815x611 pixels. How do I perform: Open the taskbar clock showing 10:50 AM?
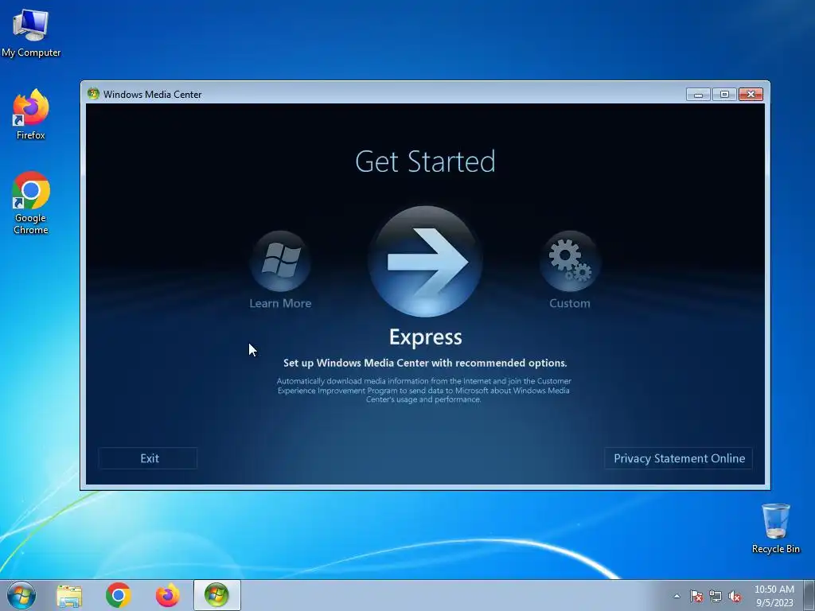coord(774,596)
